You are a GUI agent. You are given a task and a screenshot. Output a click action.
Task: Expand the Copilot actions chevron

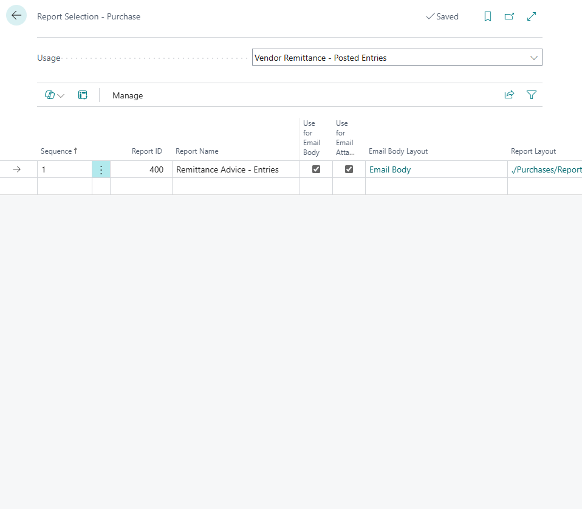(x=61, y=95)
